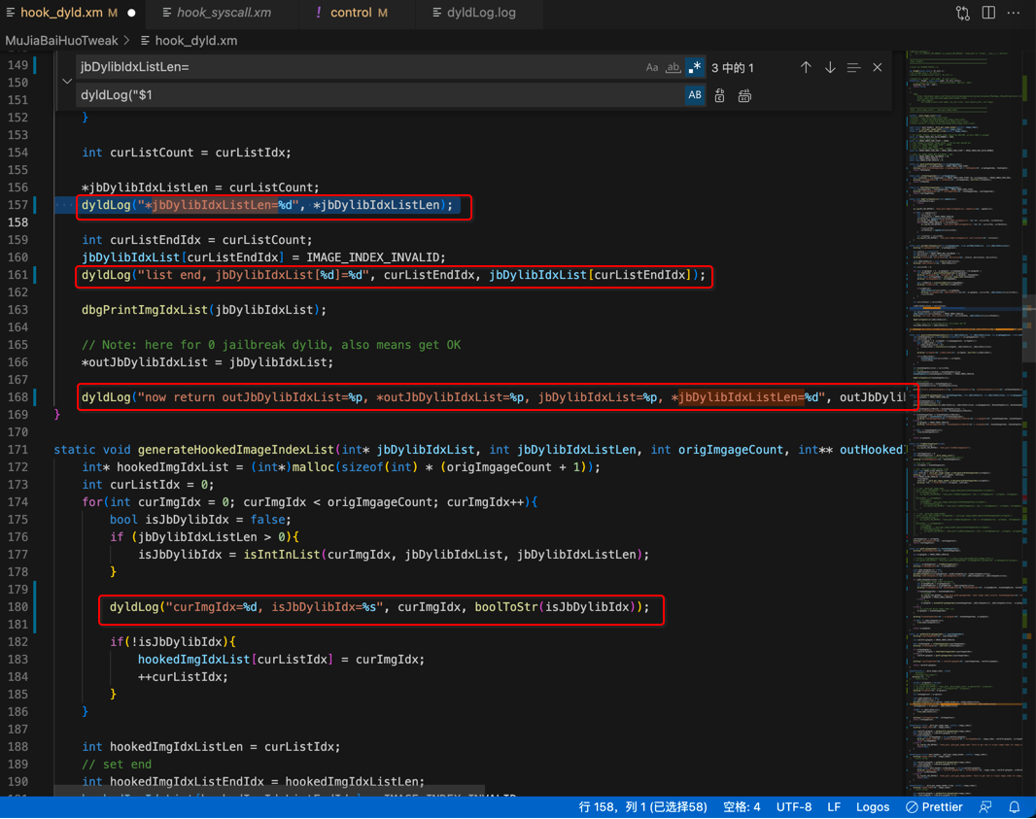Split the editor to the right

(988, 13)
